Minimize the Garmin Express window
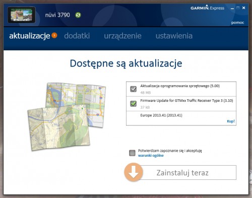The width and height of the screenshot is (252, 198). tap(232, 8)
